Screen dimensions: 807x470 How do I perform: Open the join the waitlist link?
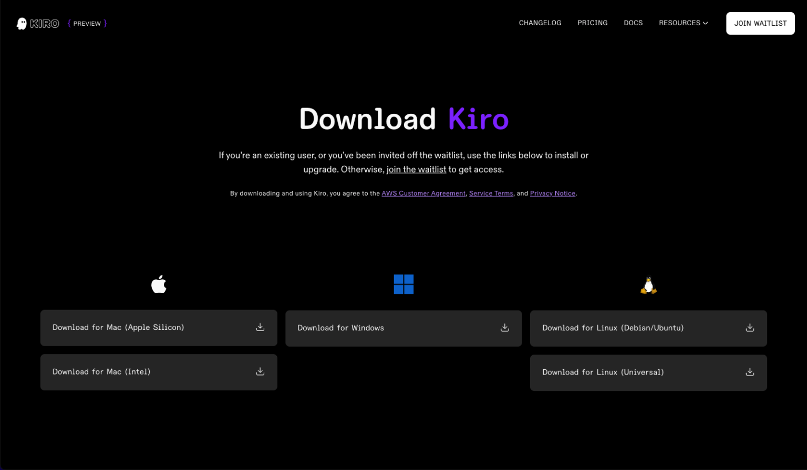[416, 169]
